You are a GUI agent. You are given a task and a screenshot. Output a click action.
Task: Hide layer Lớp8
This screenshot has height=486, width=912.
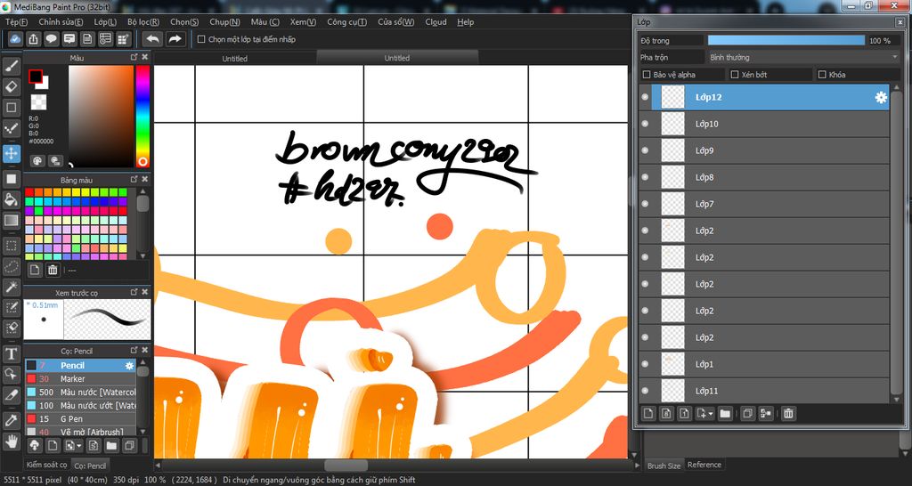(x=645, y=177)
